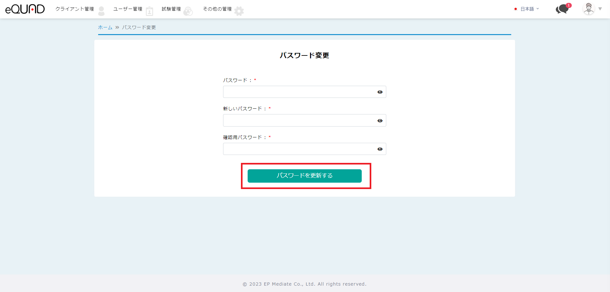
Task: Click the gear icon for other management
Action: pos(239,11)
